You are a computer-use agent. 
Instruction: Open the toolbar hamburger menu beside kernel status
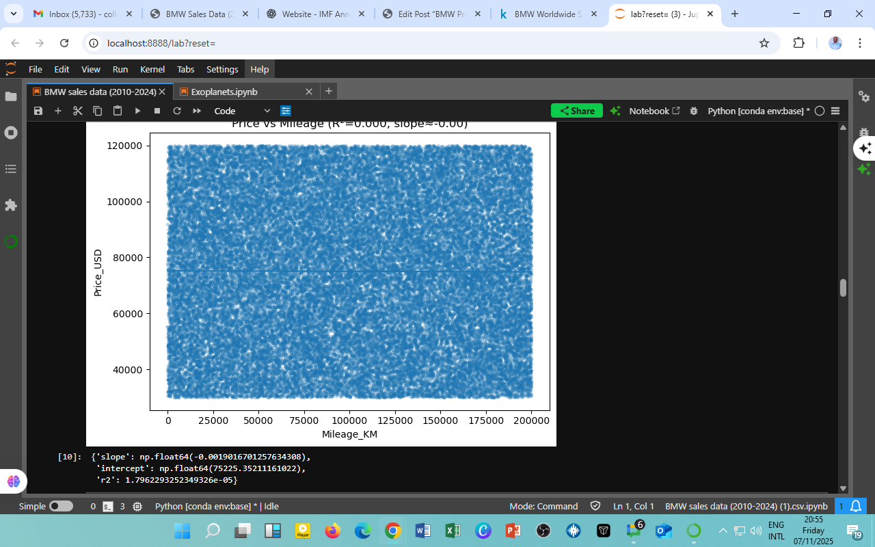[x=835, y=111]
